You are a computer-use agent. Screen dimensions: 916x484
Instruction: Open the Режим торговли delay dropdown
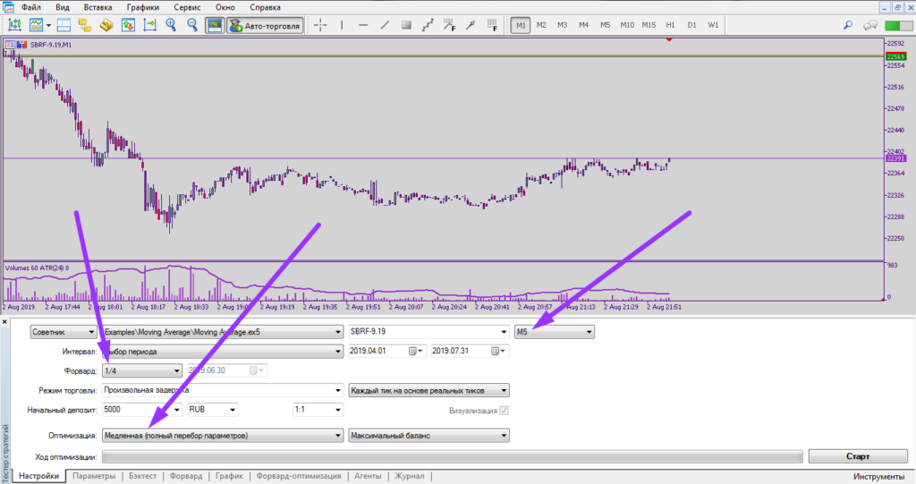click(x=223, y=390)
